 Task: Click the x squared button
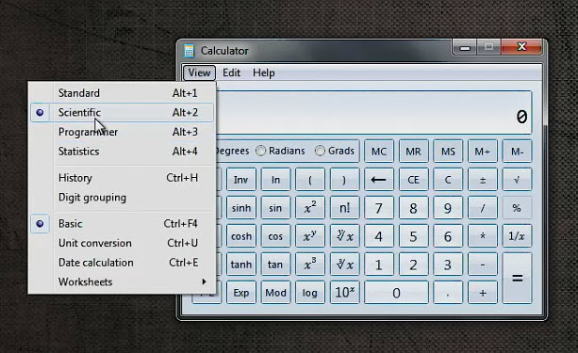tap(310, 208)
